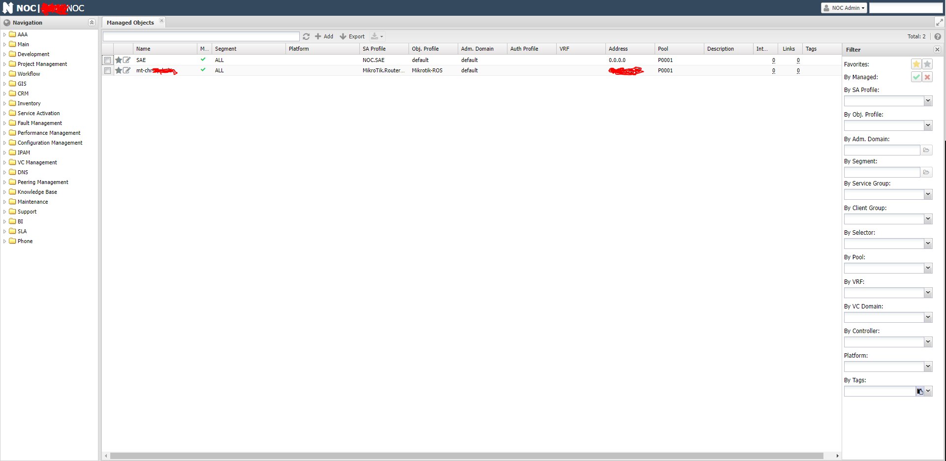Expand the AAA navigation folder
The image size is (946, 461).
tap(5, 34)
